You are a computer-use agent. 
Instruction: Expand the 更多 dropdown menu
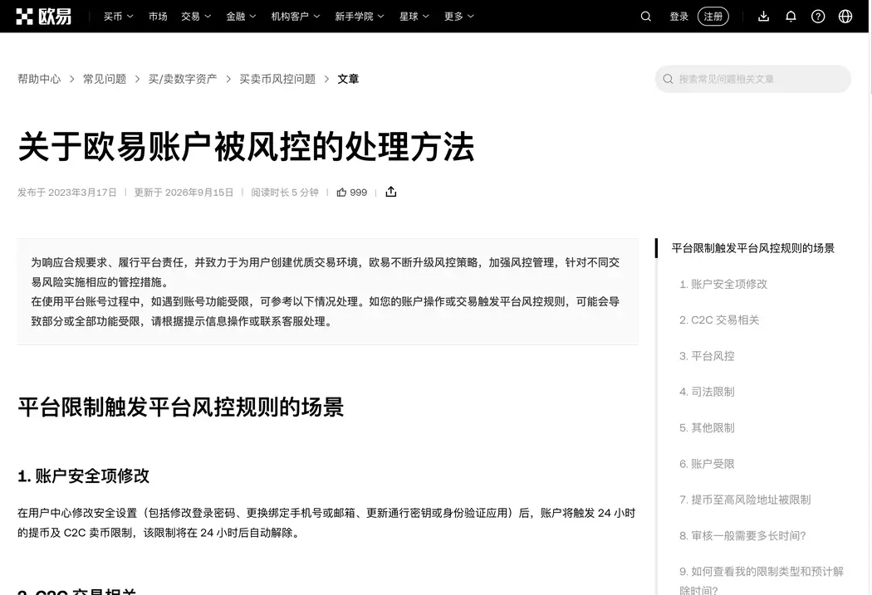click(x=458, y=17)
